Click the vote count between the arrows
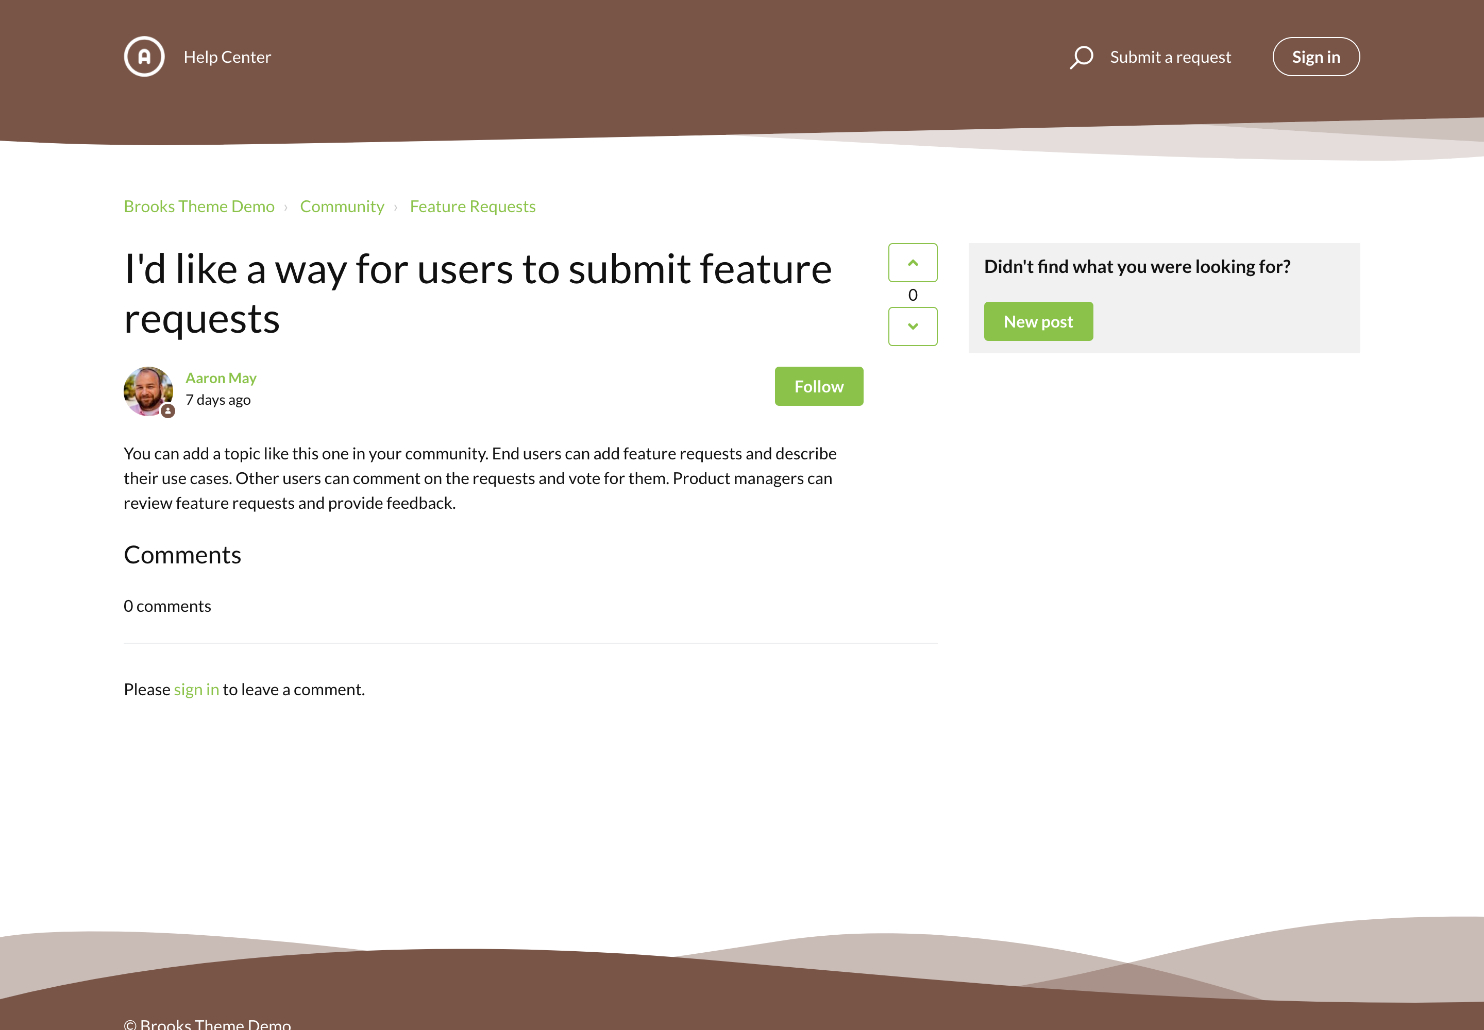Image resolution: width=1484 pixels, height=1030 pixels. 912,295
